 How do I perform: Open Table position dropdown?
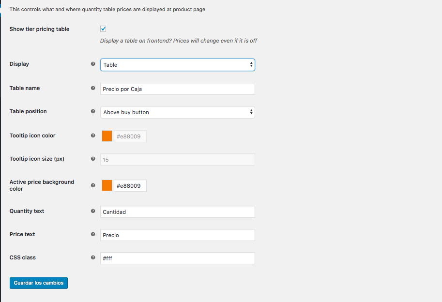click(177, 112)
